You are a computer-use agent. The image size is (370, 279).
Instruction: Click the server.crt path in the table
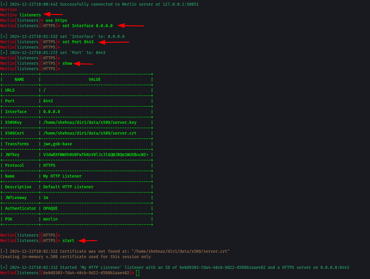coord(90,133)
